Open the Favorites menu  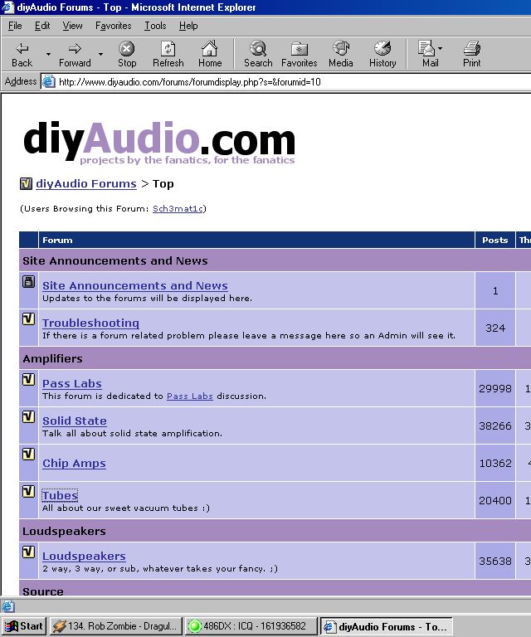pos(114,26)
